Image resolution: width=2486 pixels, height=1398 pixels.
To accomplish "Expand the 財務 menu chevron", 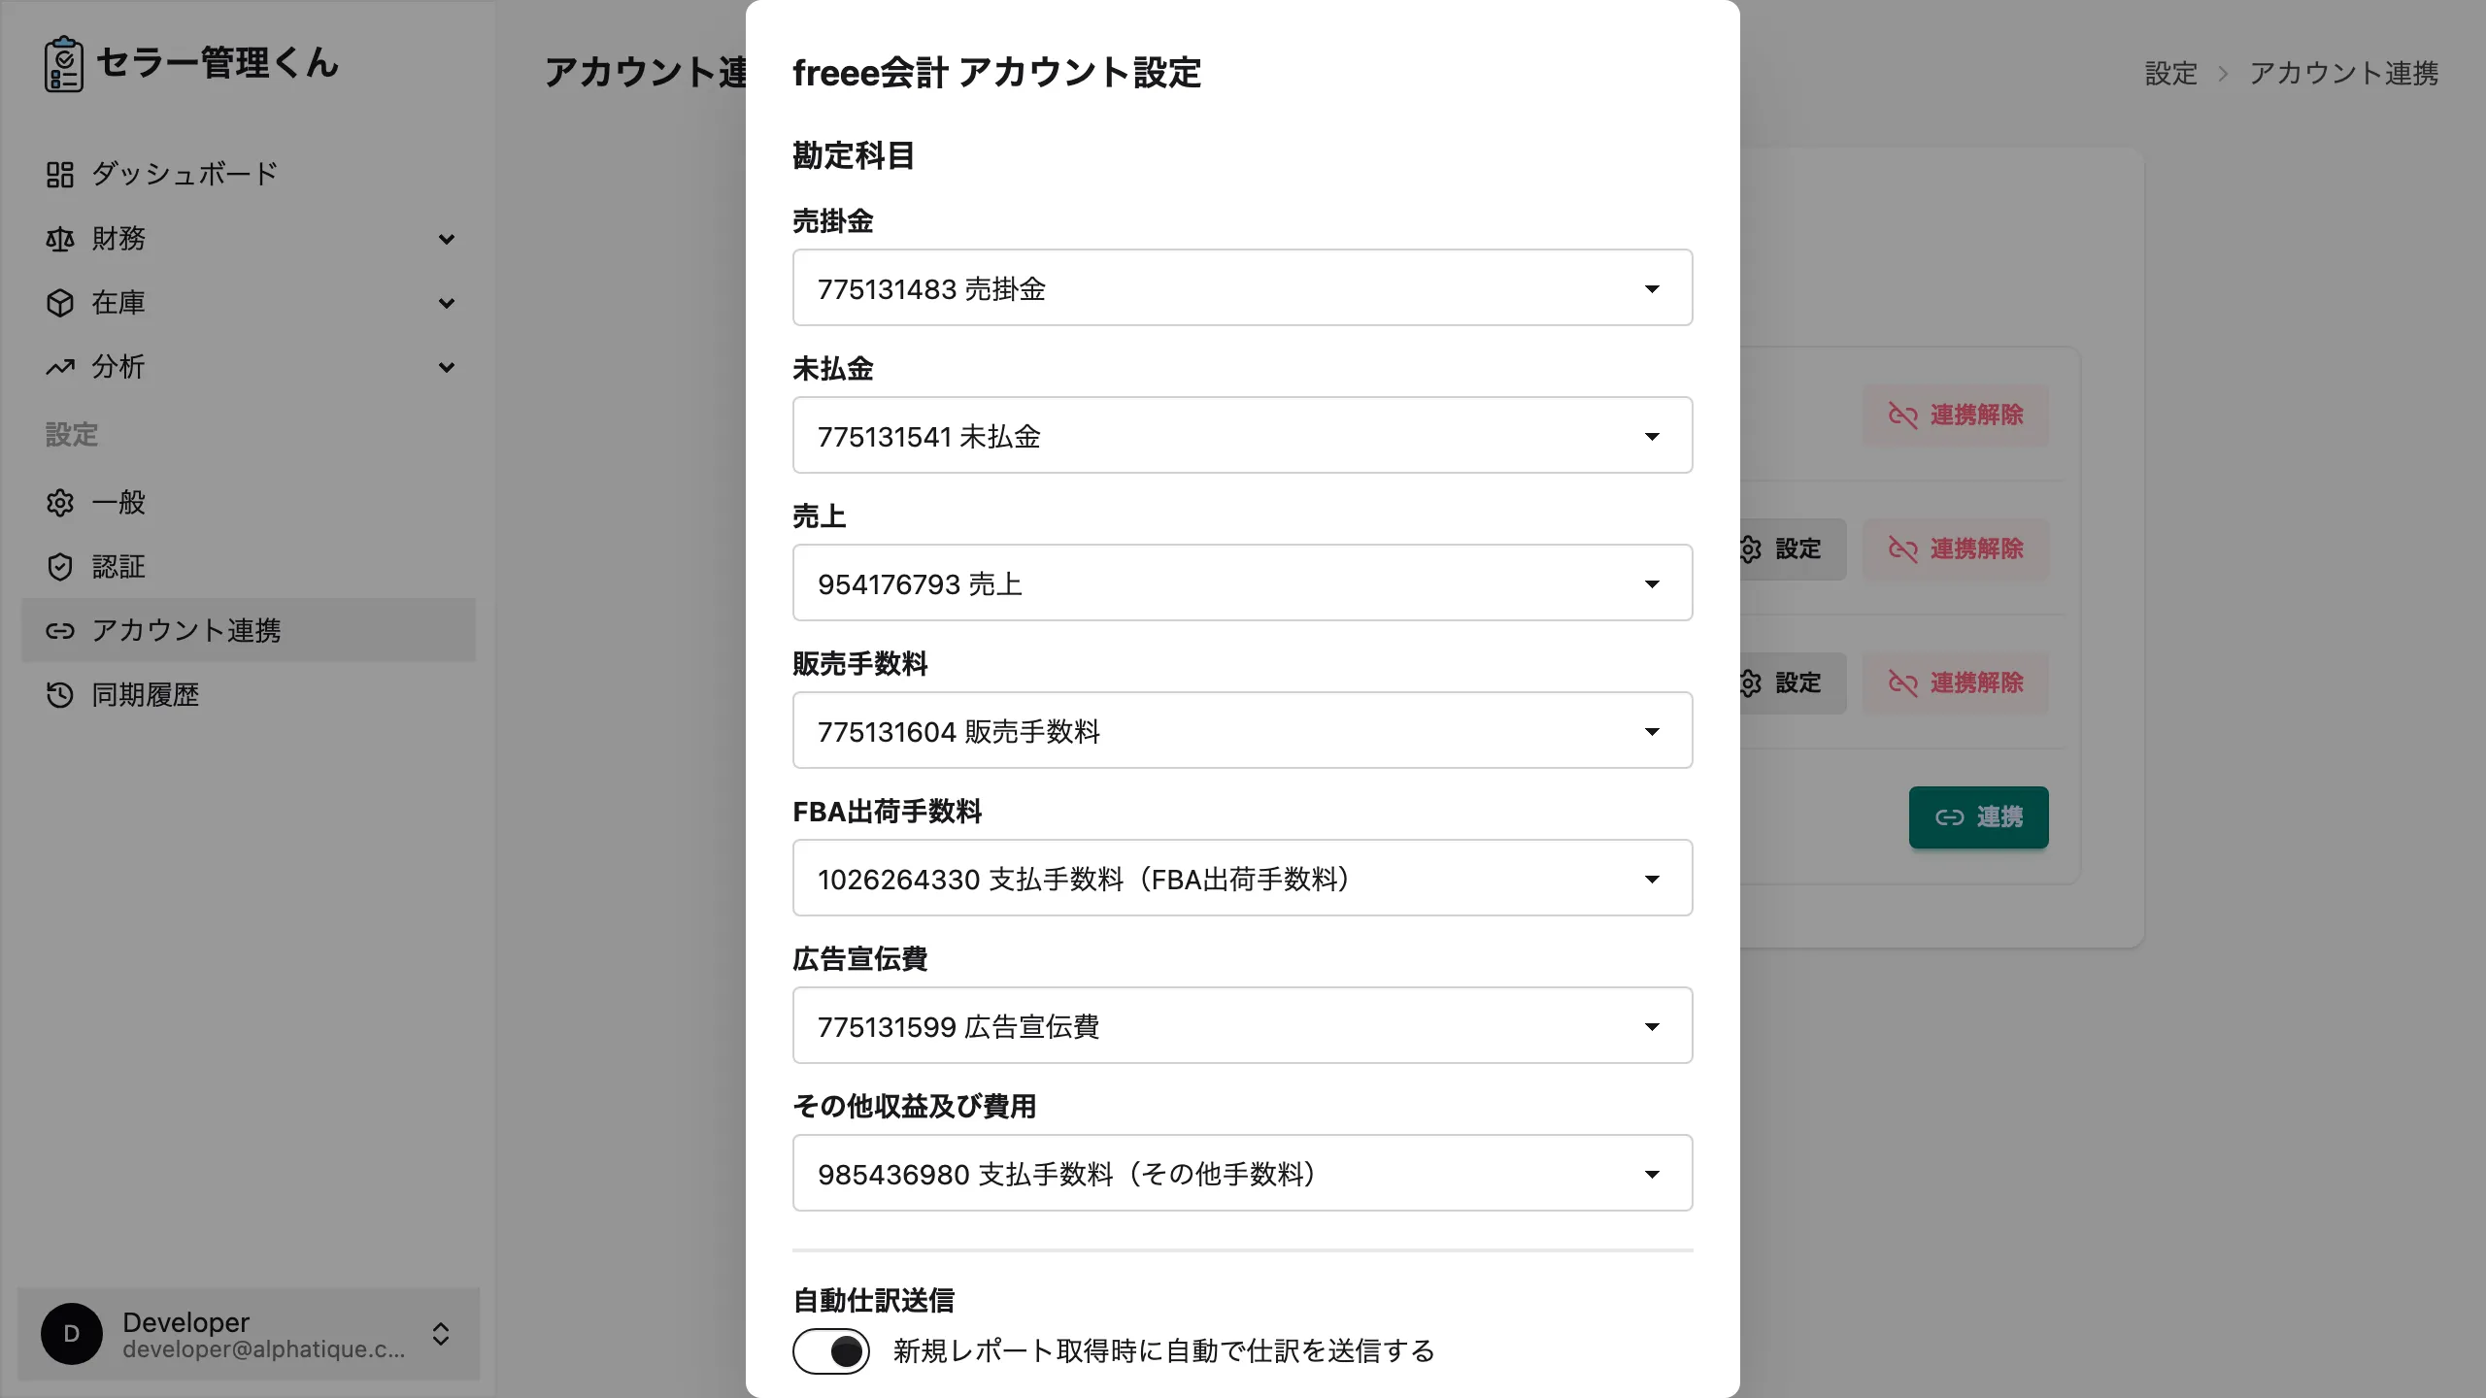I will coord(447,239).
